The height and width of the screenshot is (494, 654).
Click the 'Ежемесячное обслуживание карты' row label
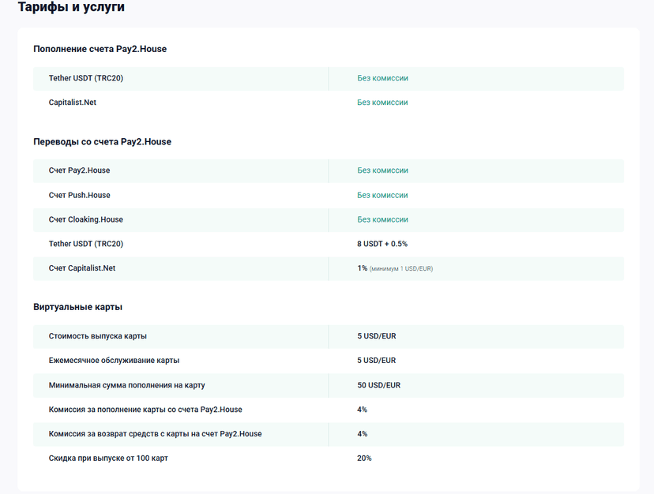pos(114,360)
